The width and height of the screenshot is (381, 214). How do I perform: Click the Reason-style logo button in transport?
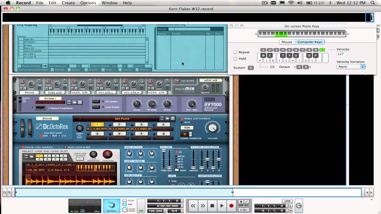point(299,206)
